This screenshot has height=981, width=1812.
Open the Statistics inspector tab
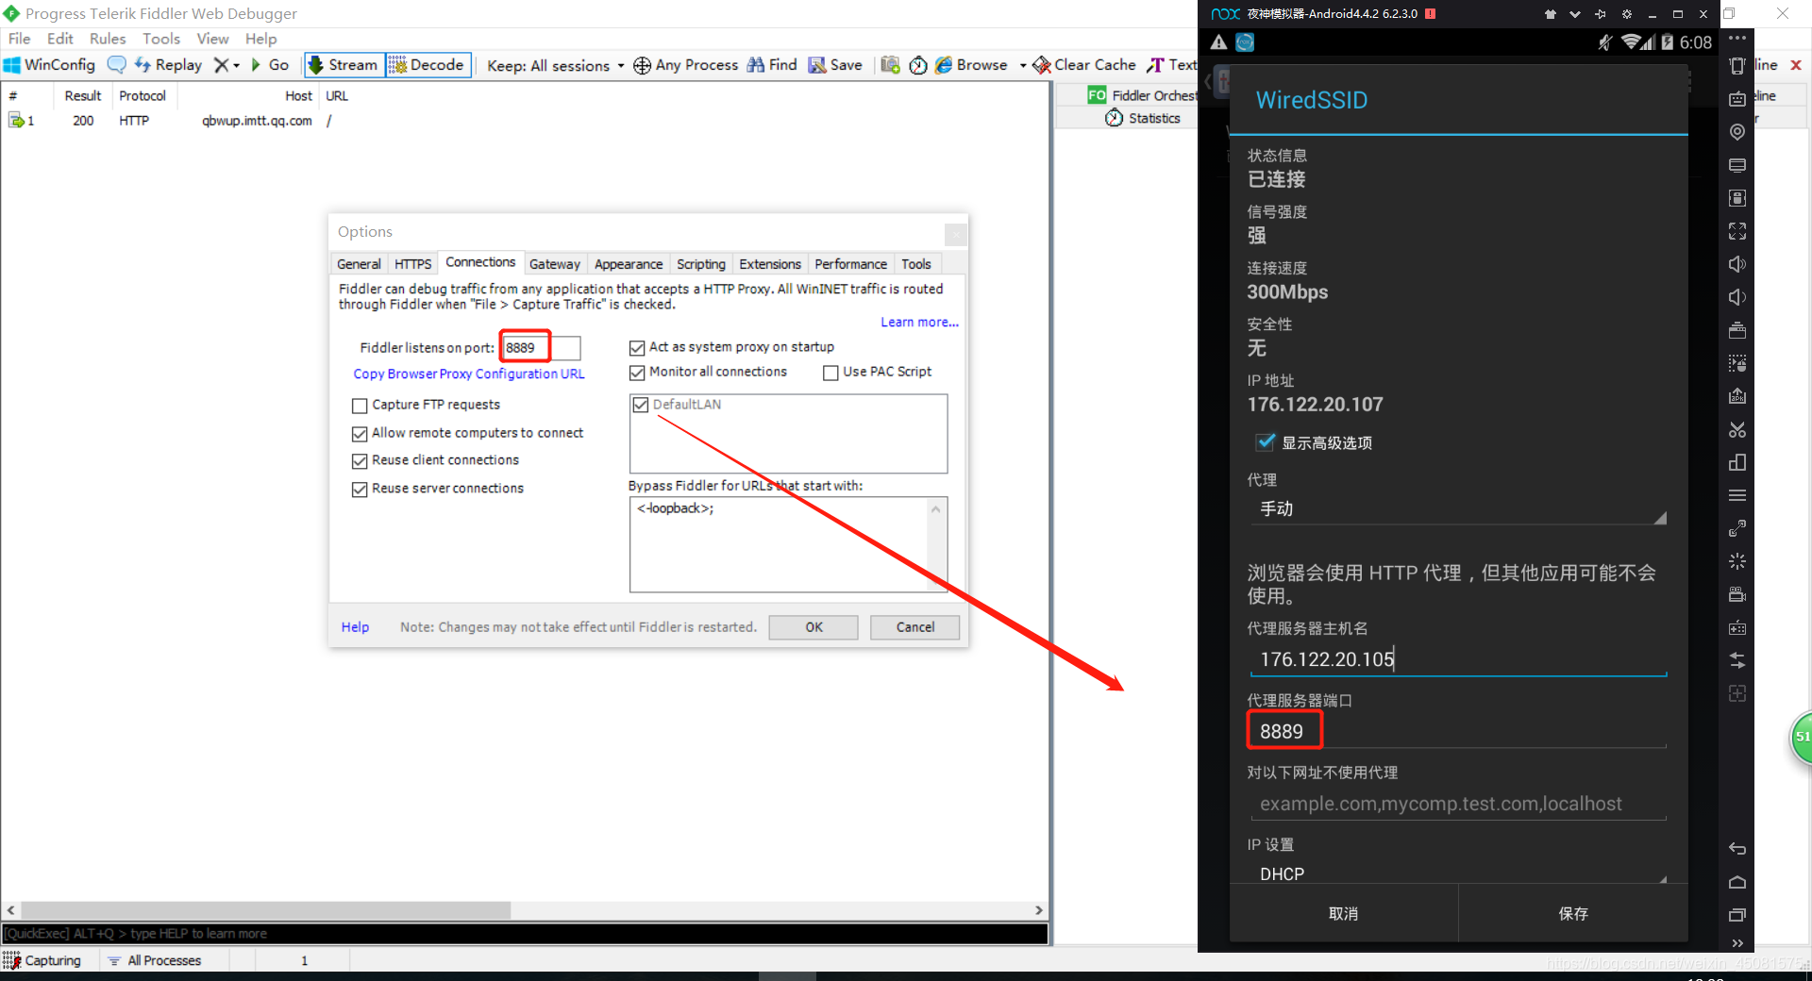pos(1144,118)
